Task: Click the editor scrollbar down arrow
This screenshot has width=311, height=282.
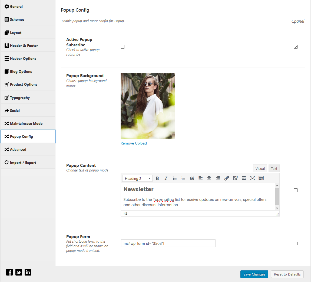Action: tap(277, 208)
